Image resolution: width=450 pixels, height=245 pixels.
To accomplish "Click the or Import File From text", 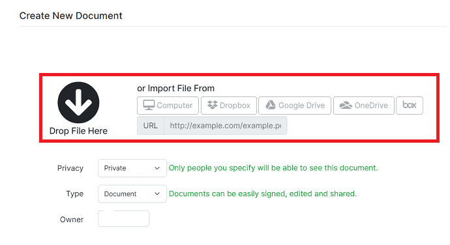I will click(175, 89).
